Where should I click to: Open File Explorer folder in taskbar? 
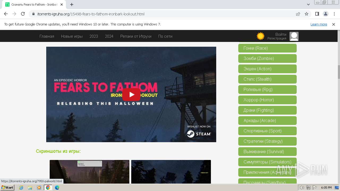pyautogui.click(x=30, y=188)
